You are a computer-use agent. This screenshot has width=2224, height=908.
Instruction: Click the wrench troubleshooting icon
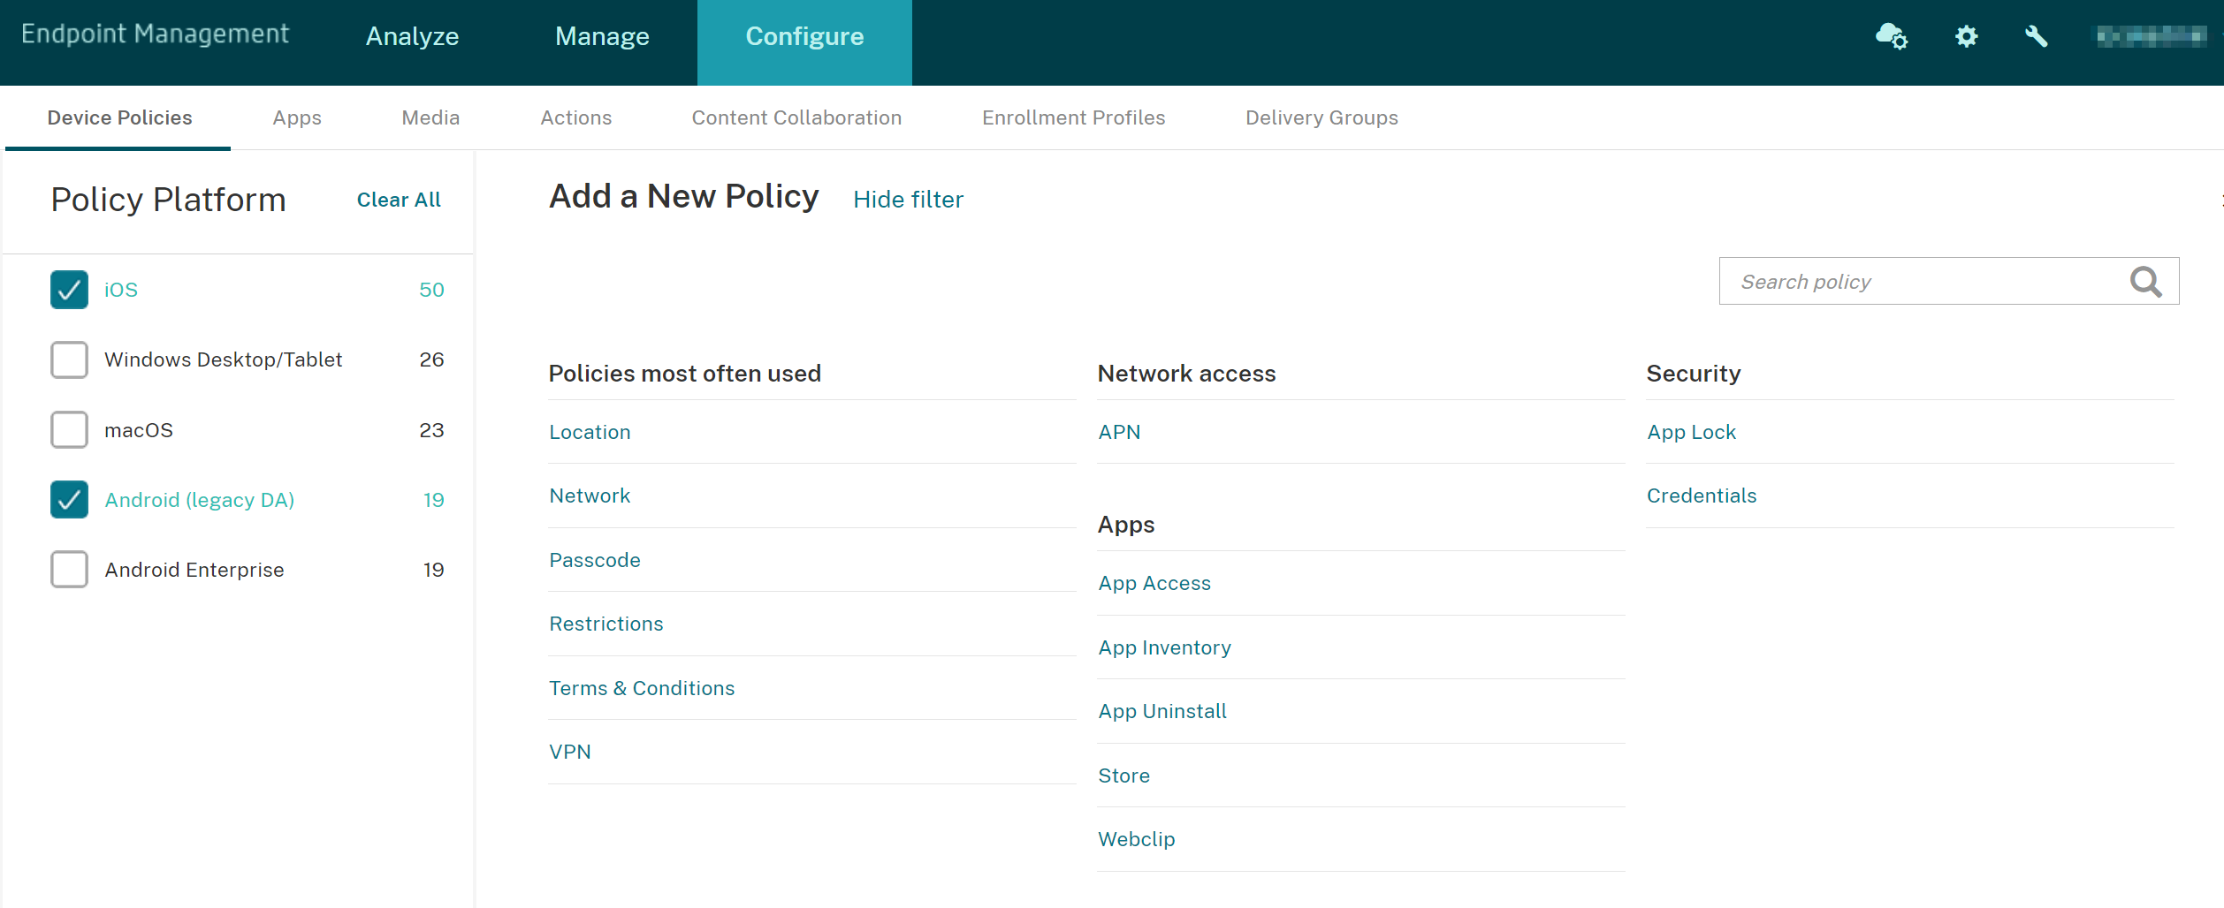(2036, 36)
